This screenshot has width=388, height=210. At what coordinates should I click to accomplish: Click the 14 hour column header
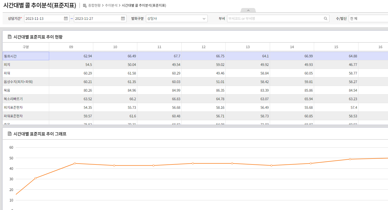[x=292, y=47]
